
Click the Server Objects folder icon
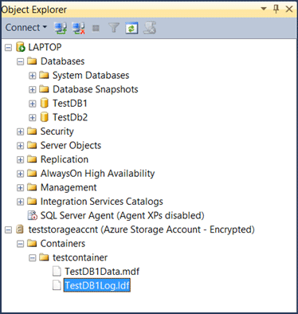click(32, 145)
